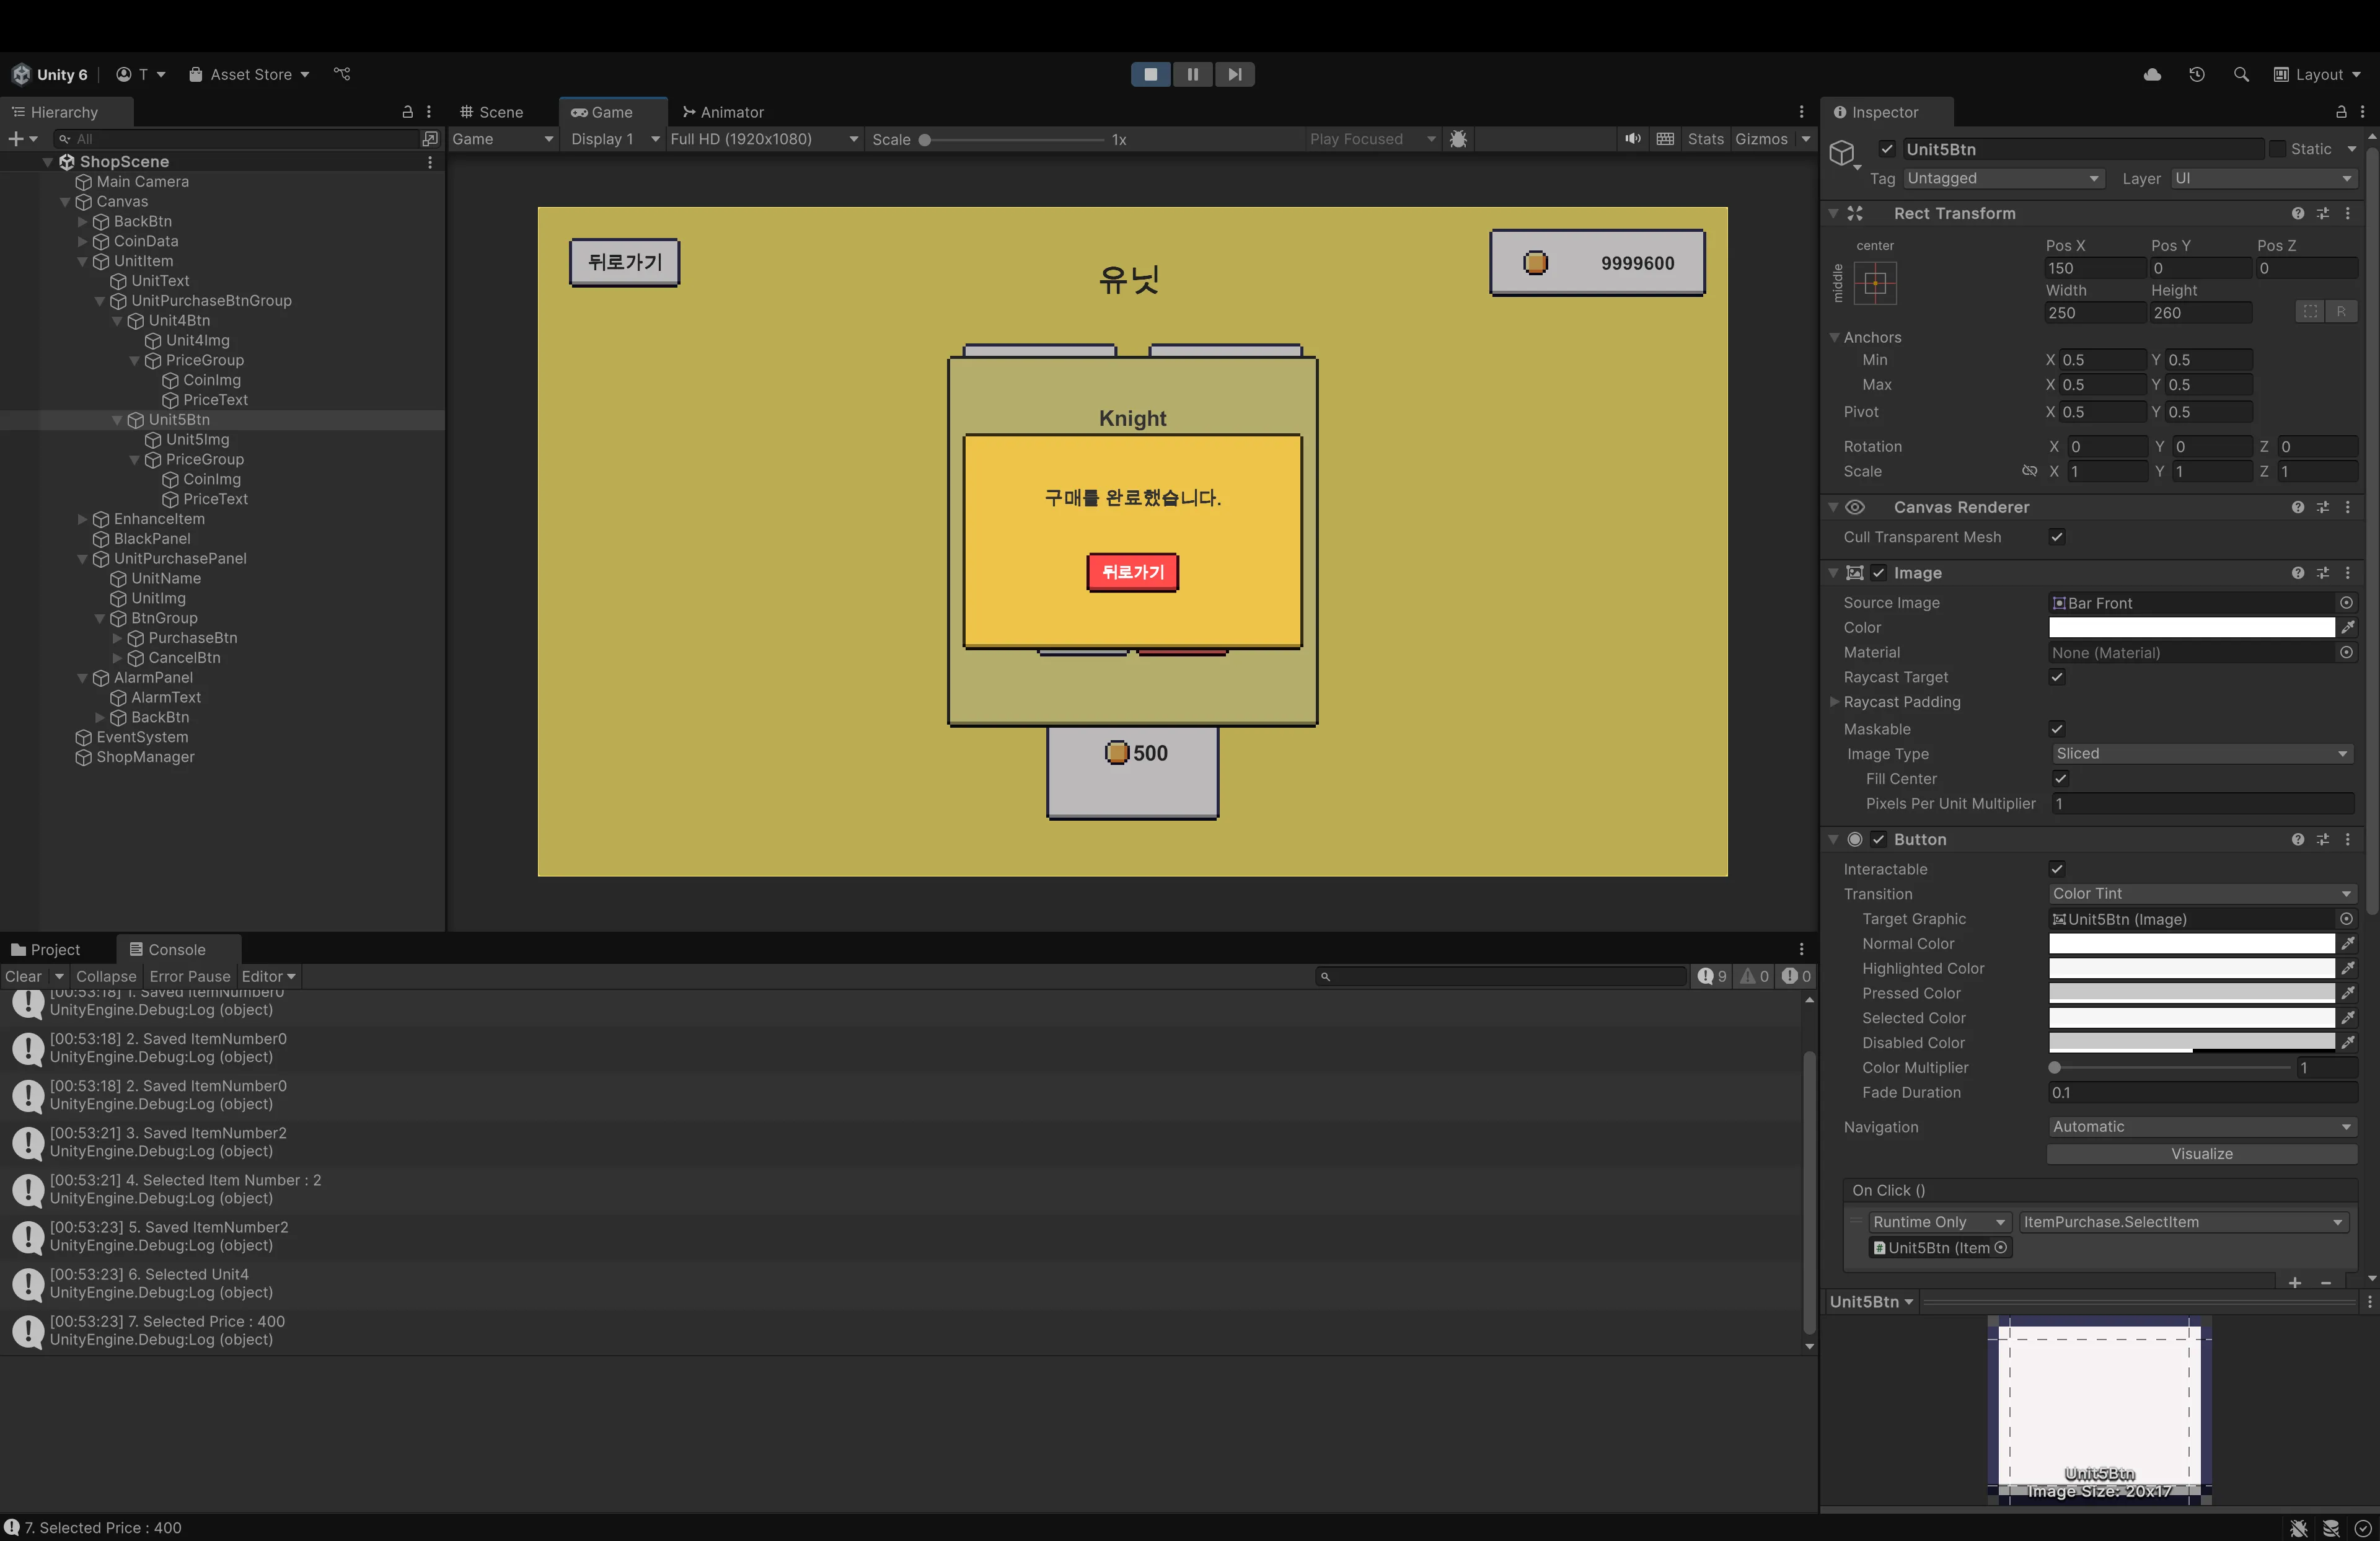Open the Normal Color swatch
The width and height of the screenshot is (2380, 1541).
point(2191,944)
